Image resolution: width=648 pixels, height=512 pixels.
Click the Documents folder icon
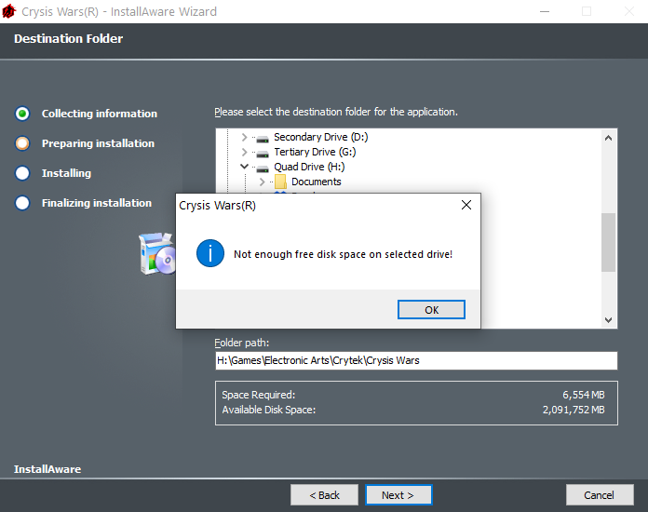[x=280, y=182]
